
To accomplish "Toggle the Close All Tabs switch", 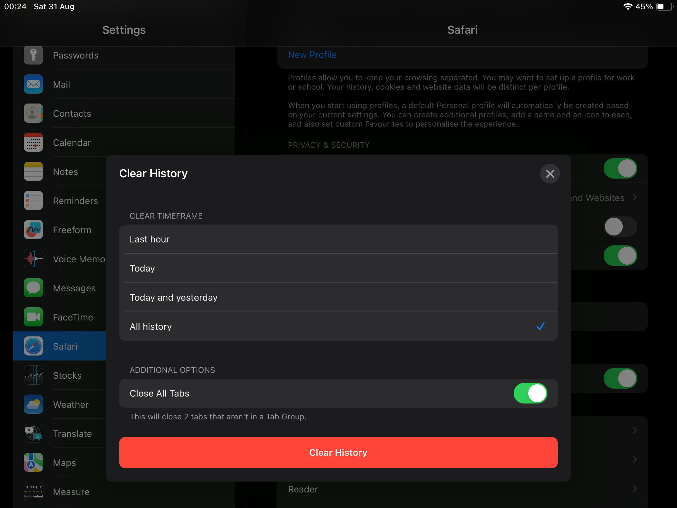I will pos(530,393).
